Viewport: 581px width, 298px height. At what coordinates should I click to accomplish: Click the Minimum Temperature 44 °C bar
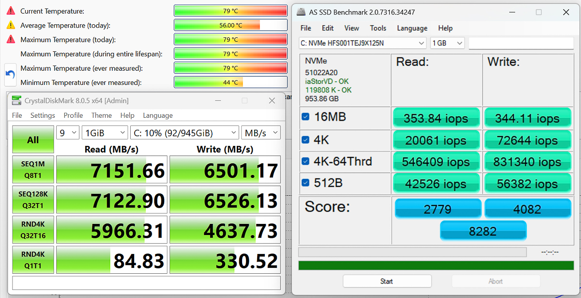[x=230, y=82]
